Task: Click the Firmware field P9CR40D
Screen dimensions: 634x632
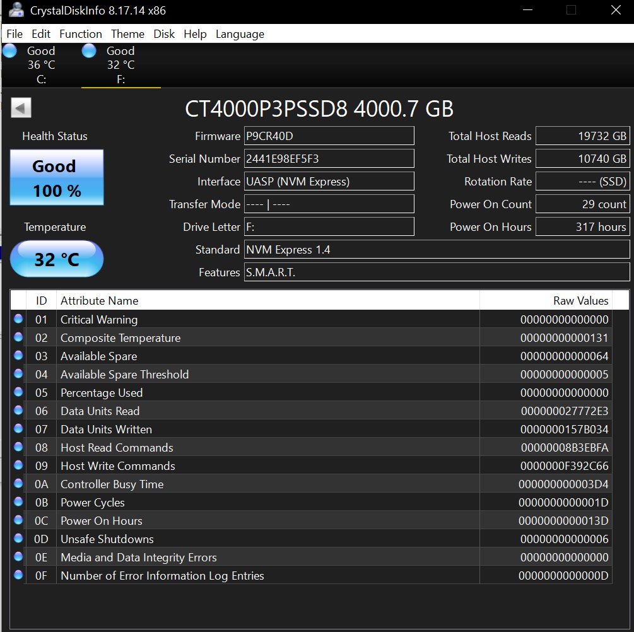Action: click(x=329, y=136)
